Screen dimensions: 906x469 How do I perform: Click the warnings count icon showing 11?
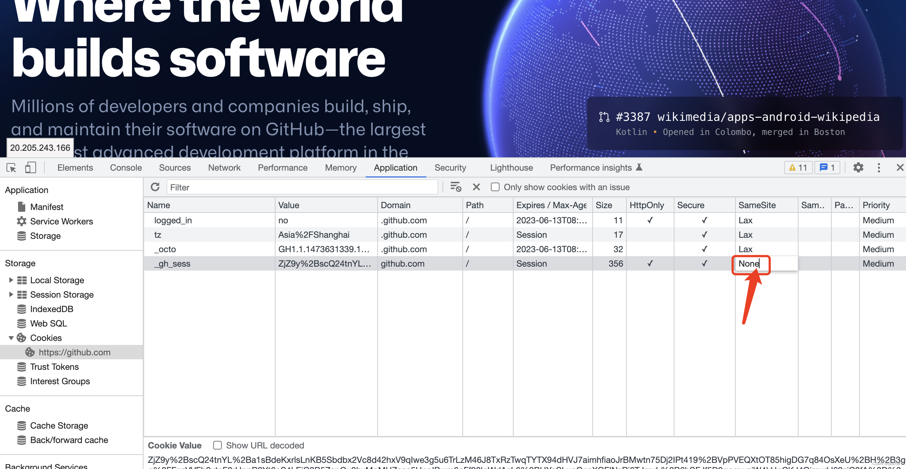pyautogui.click(x=799, y=167)
